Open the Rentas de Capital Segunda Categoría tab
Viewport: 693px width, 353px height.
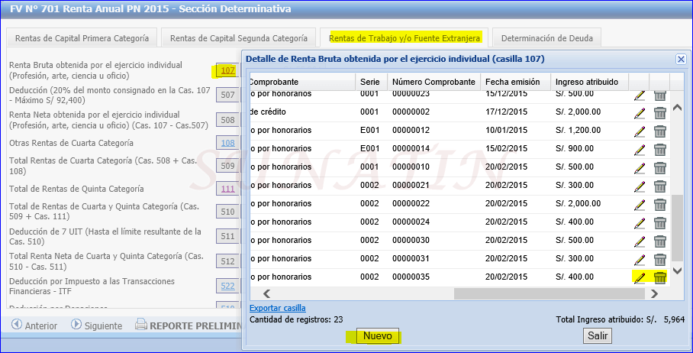[x=239, y=38]
